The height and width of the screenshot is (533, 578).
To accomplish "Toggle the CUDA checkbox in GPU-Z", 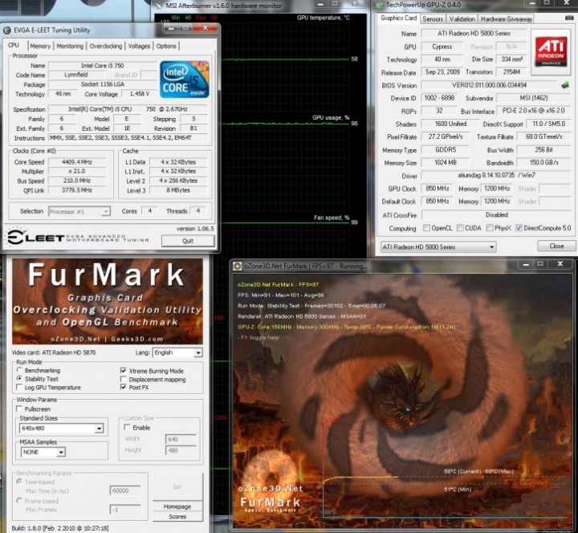I will 460,228.
